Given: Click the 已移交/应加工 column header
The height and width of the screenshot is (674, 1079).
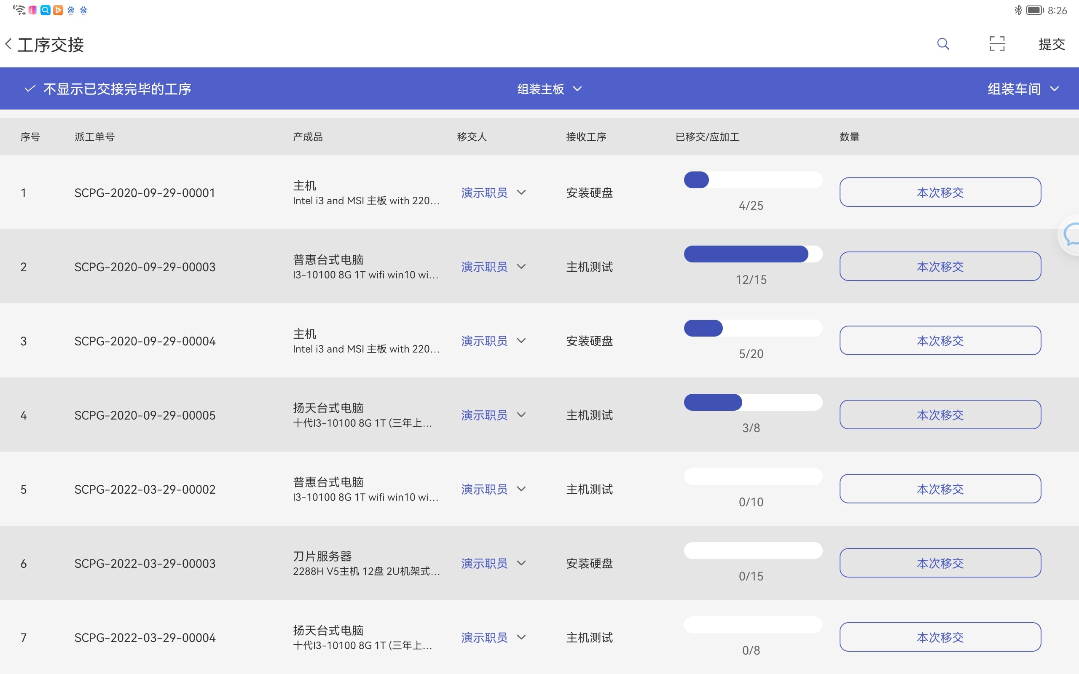Looking at the screenshot, I should [707, 137].
